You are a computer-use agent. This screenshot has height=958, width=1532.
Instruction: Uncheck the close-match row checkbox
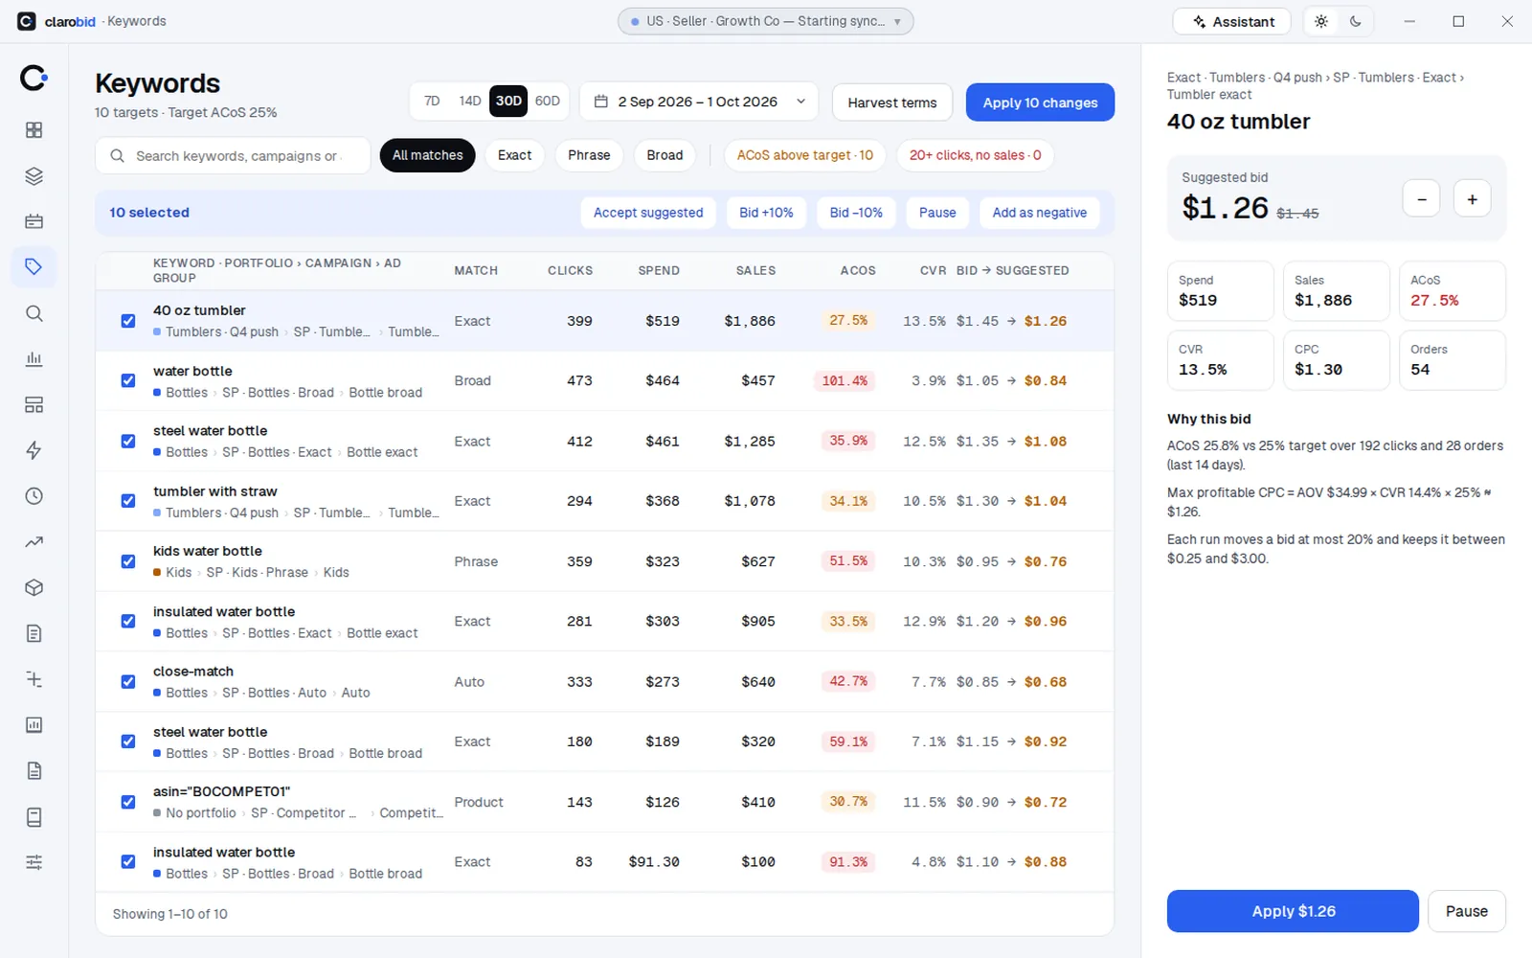(128, 682)
